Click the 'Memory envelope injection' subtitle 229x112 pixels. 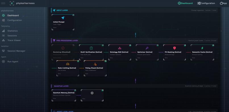point(62,95)
